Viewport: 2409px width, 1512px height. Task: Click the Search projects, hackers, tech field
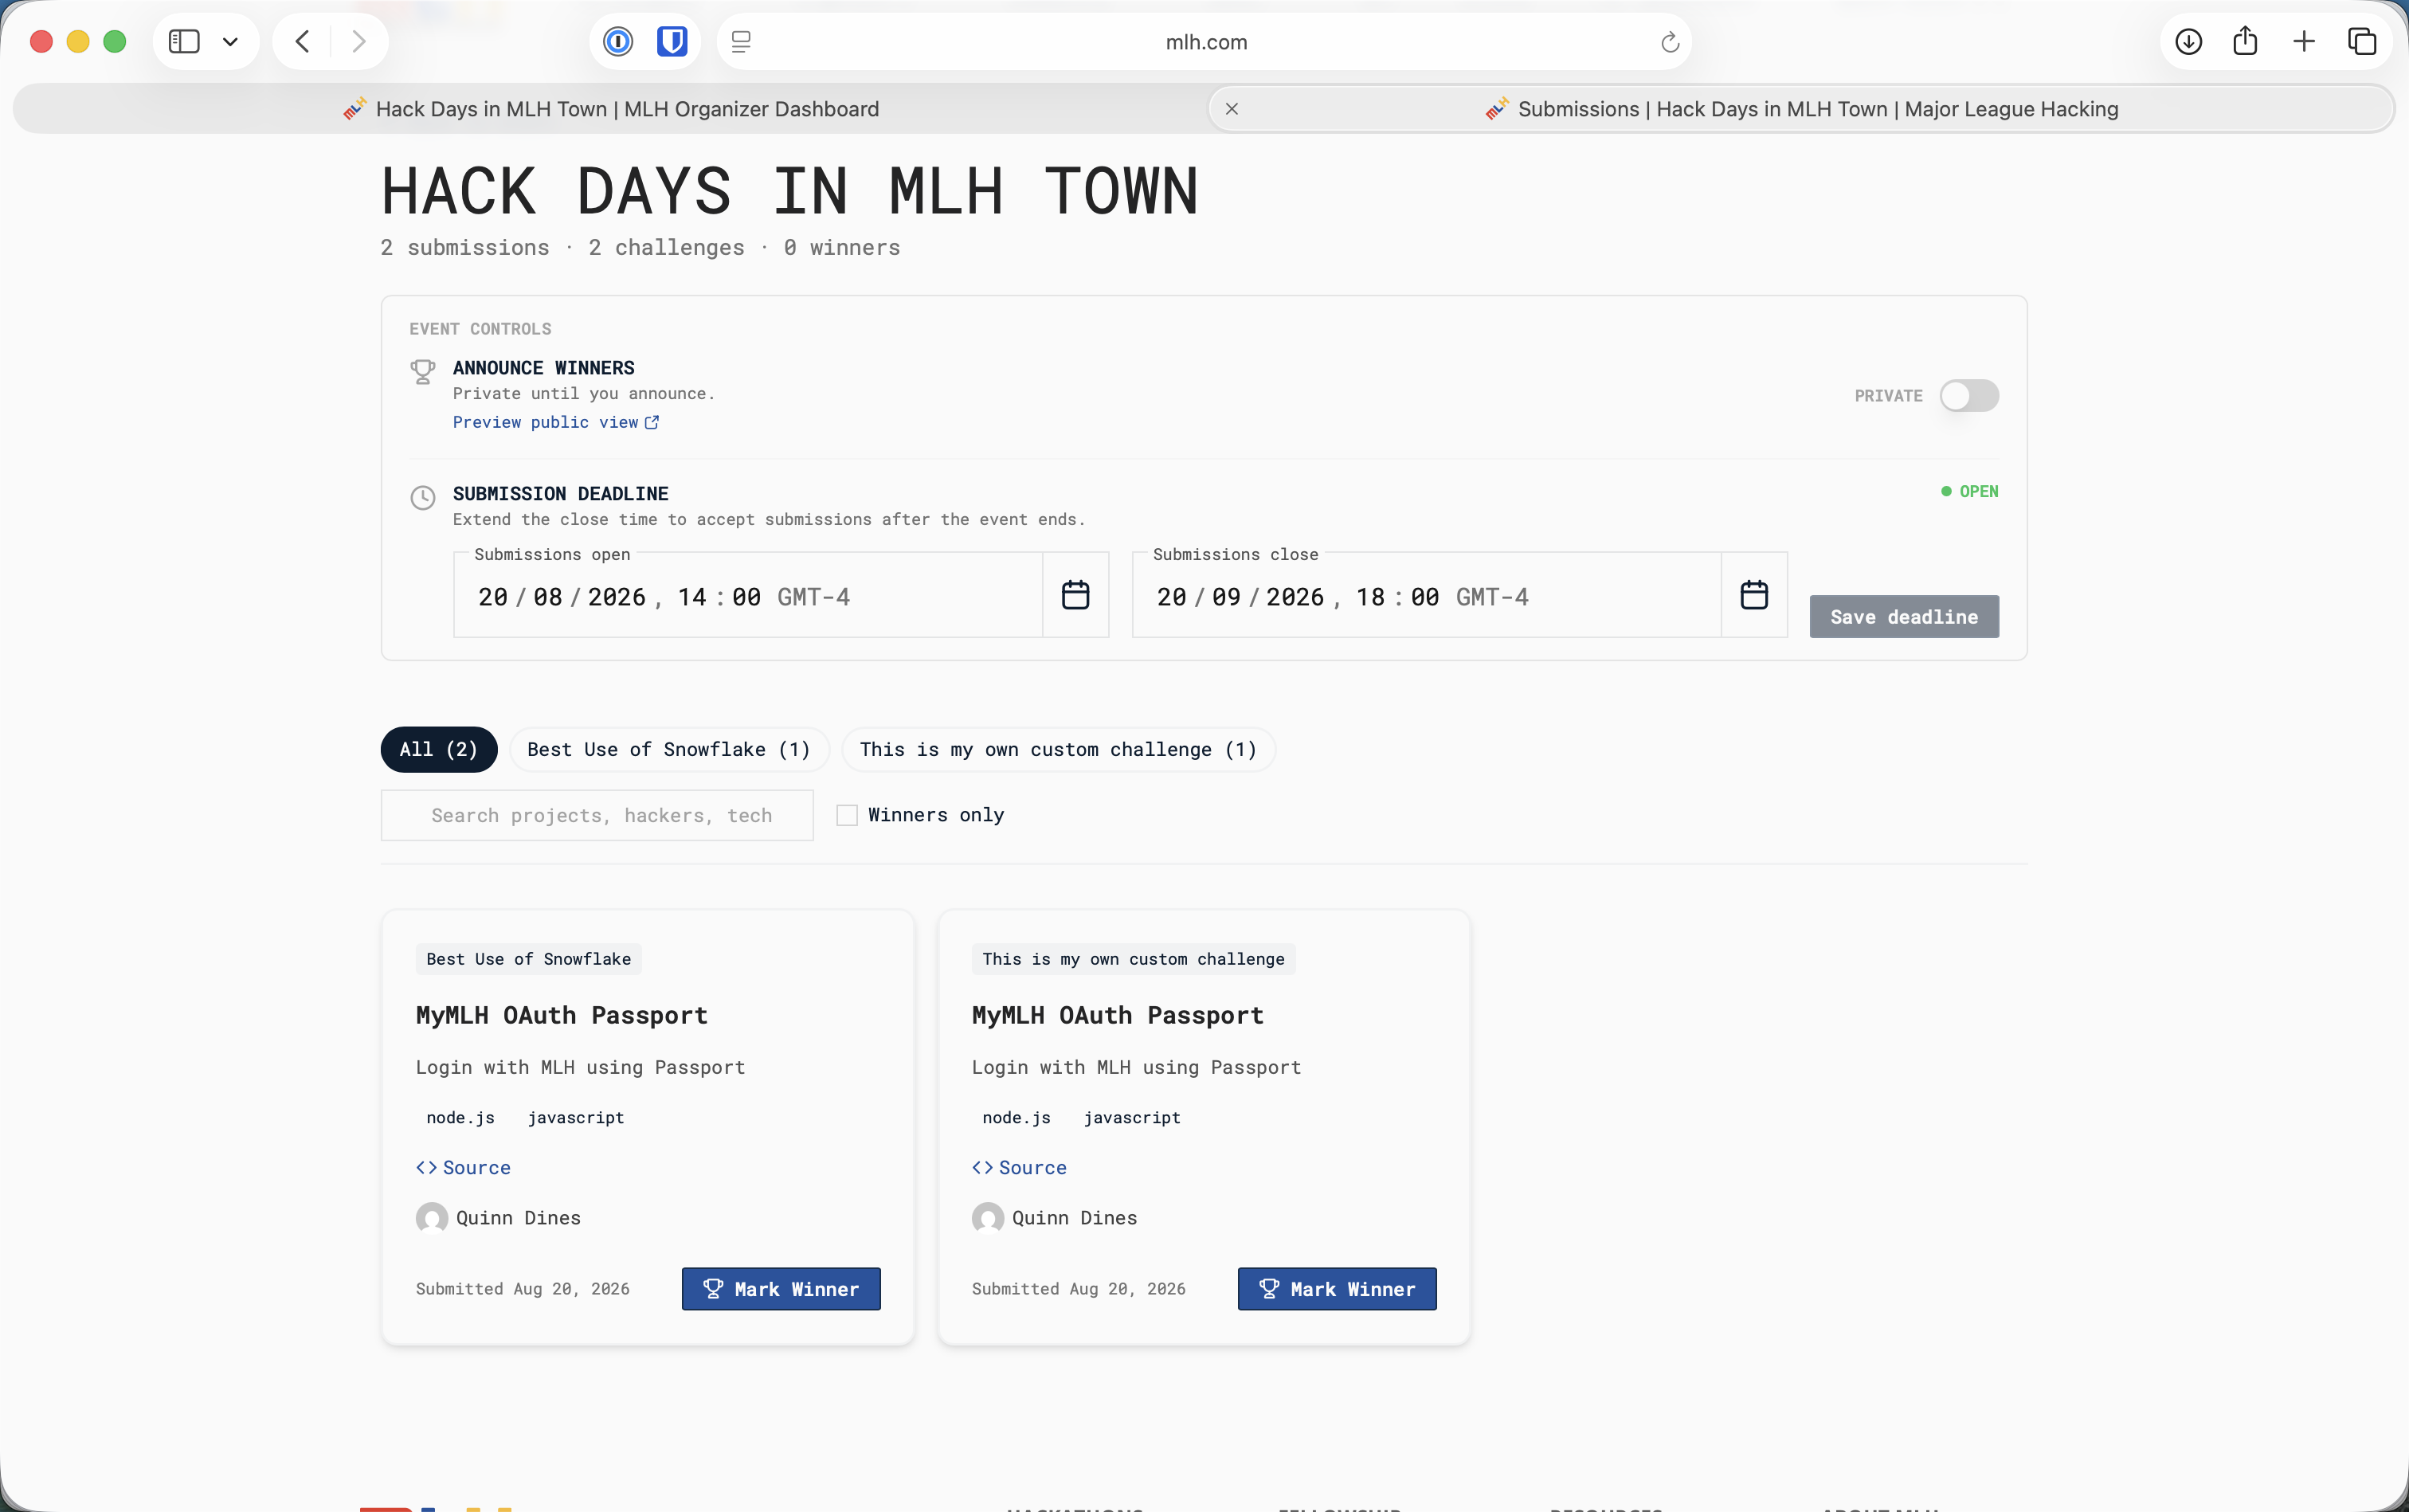click(x=597, y=815)
